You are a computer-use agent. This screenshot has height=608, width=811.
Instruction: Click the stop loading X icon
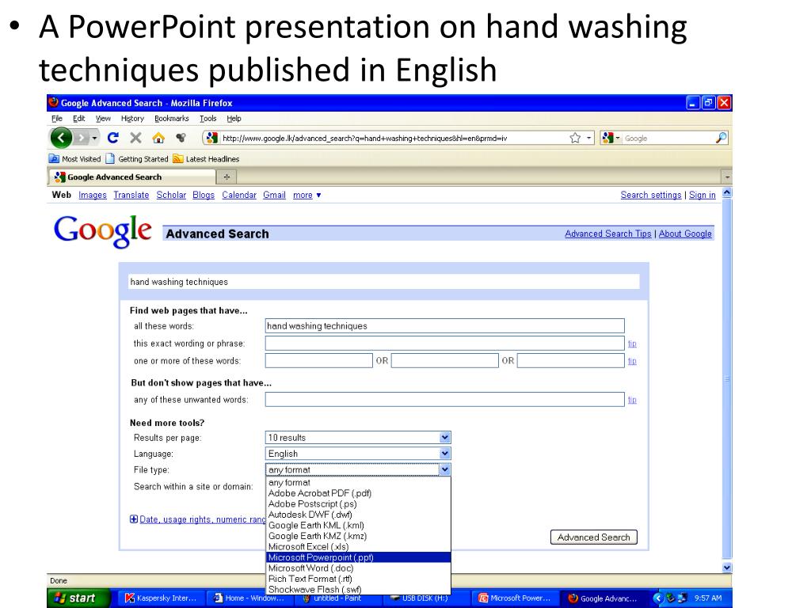point(135,138)
